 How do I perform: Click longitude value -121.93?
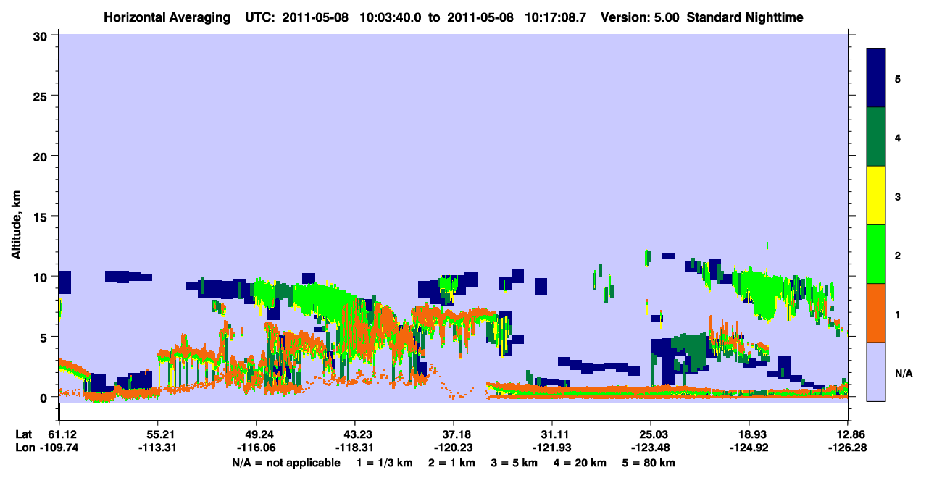point(552,447)
